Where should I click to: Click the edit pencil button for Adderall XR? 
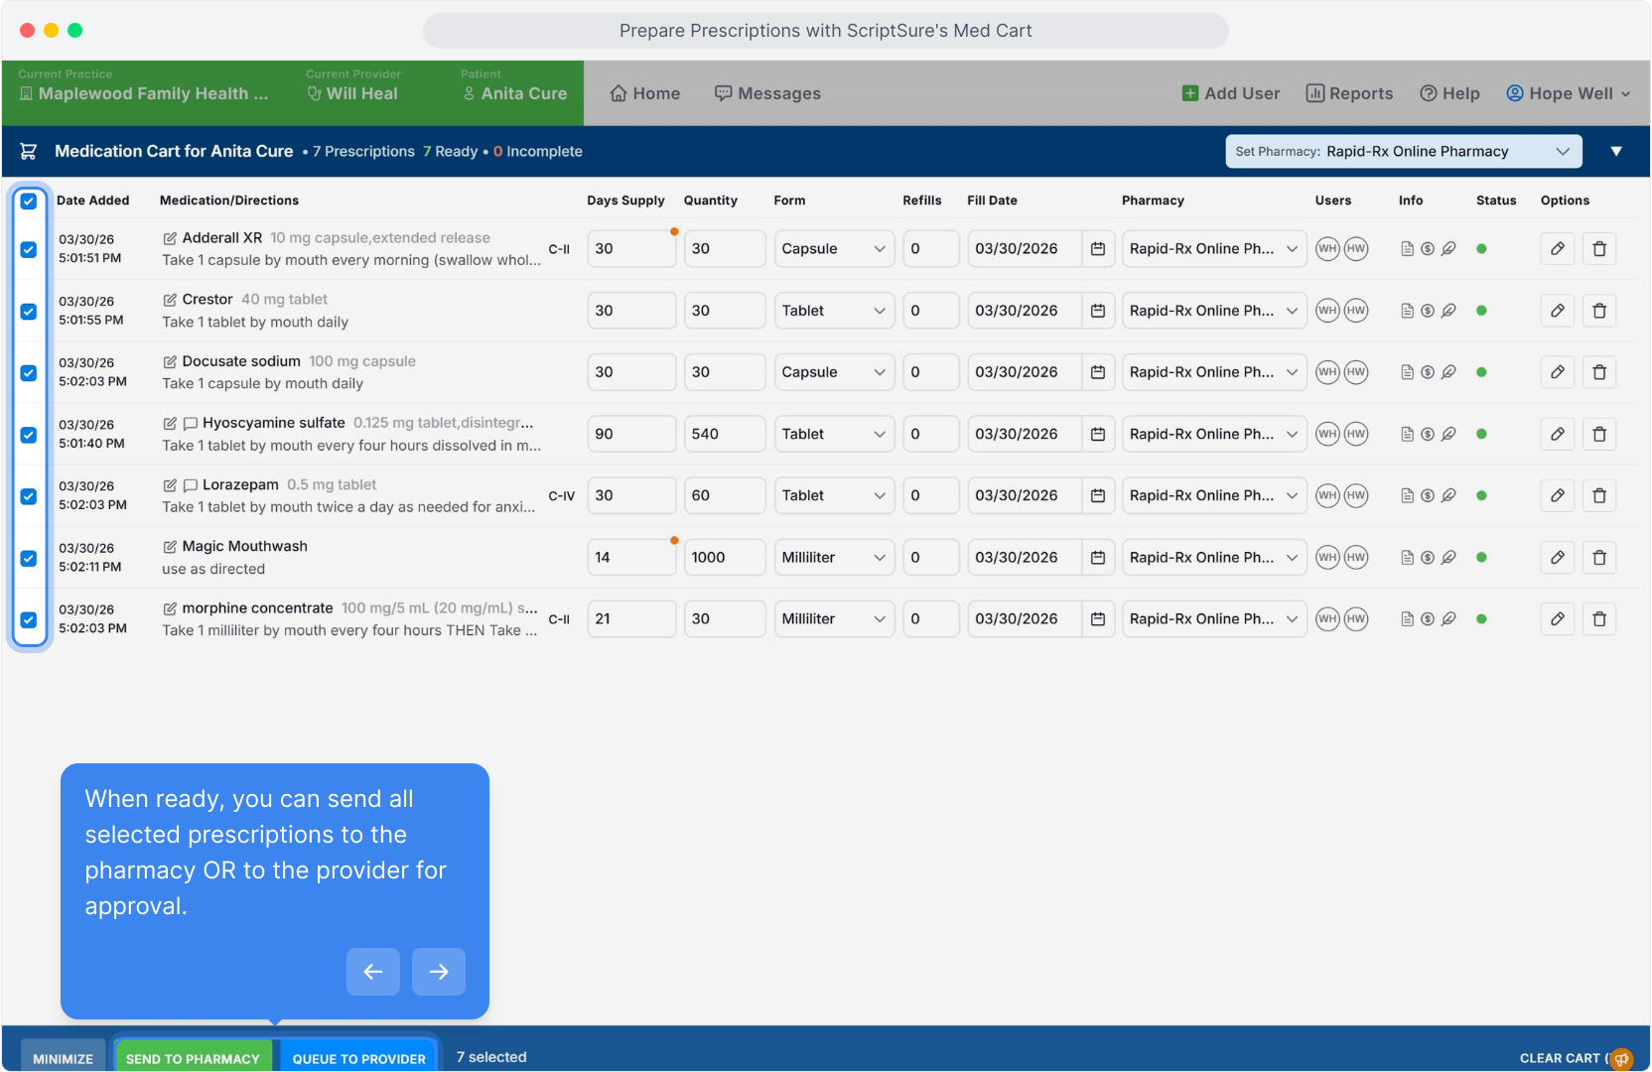tap(1558, 249)
